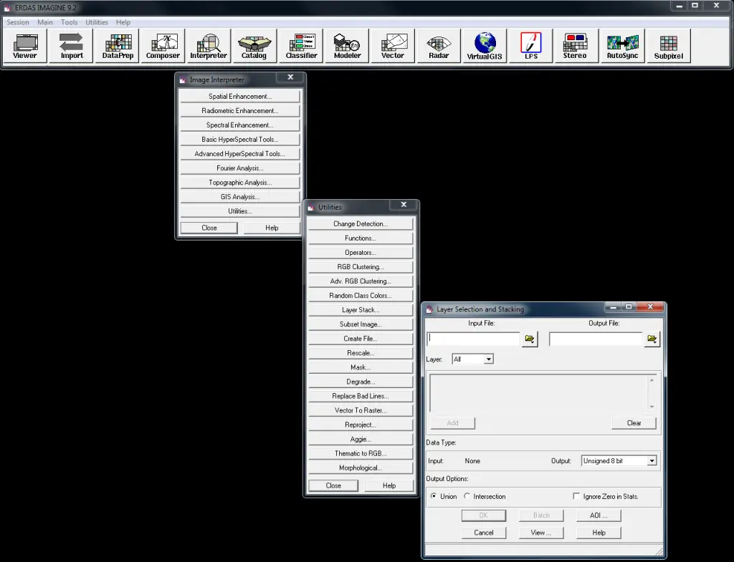Open Change Detection utility
This screenshot has height=562, width=734.
click(x=361, y=223)
